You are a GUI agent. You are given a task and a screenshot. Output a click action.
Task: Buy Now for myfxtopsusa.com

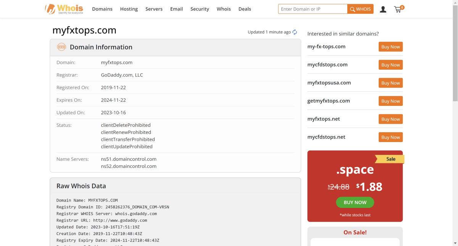(390, 83)
